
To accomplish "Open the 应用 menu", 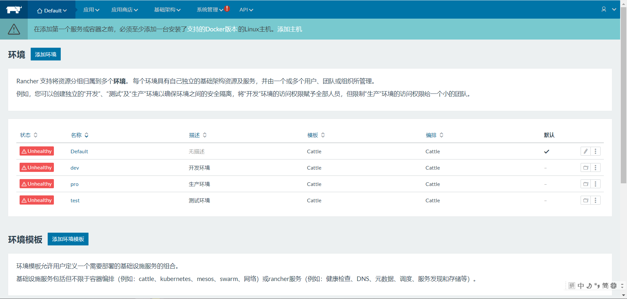I will 91,10.
